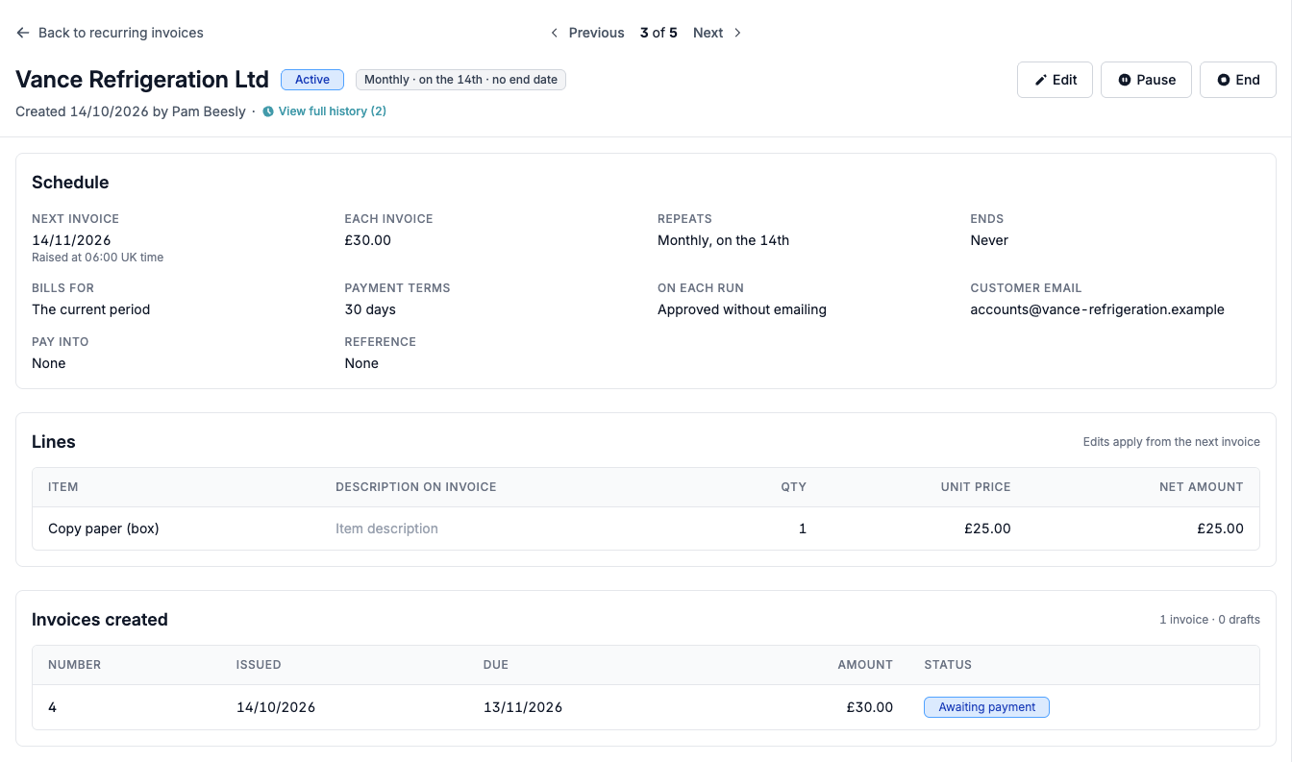Screen dimensions: 1292x762
Task: Click the '1 invoice · 0 drafts' summary
Action: coord(1209,620)
